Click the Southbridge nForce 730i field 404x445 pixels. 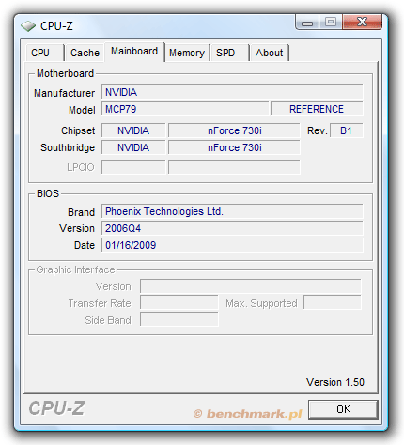(234, 147)
